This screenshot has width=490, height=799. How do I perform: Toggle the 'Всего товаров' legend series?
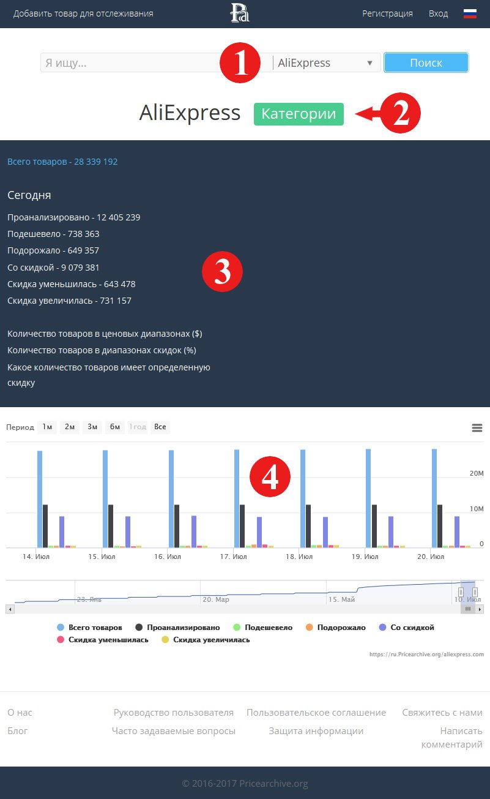(89, 628)
